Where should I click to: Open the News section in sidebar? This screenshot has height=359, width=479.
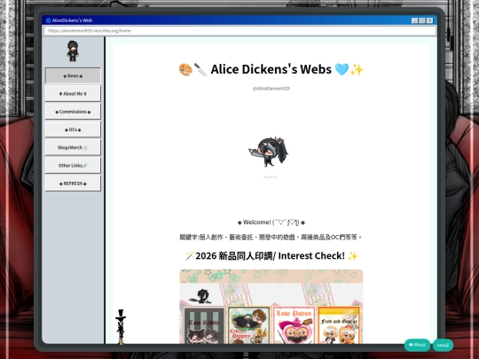[73, 75]
